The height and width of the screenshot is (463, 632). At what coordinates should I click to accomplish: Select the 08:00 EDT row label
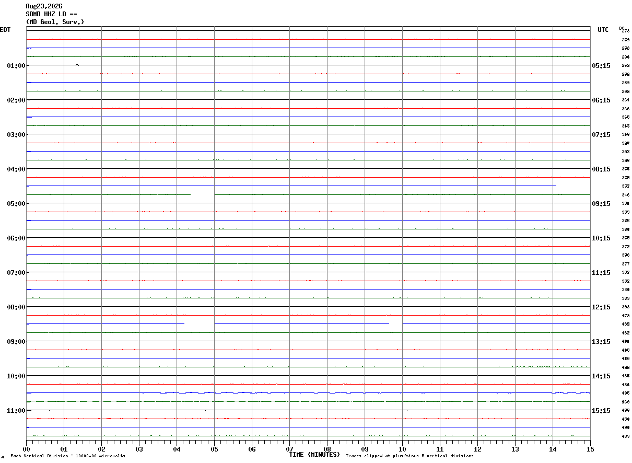pos(16,307)
